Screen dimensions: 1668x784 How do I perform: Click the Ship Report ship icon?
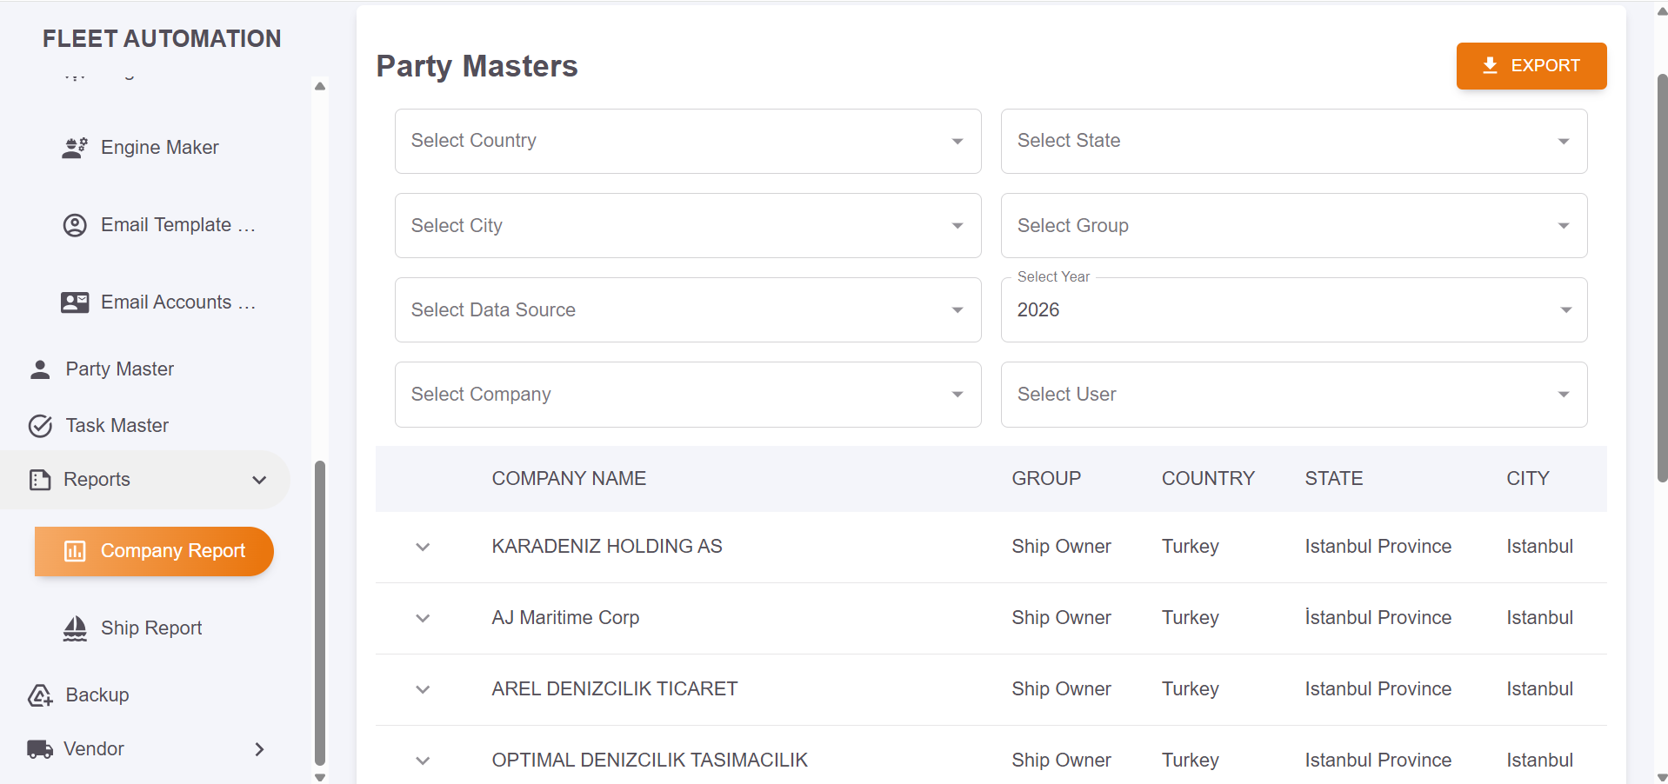coord(75,628)
